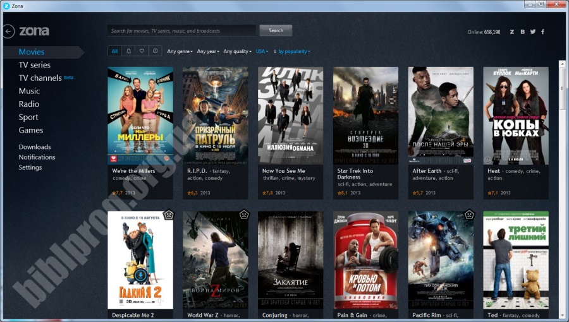Open Games section in sidebar
569x322 pixels.
[x=31, y=130]
